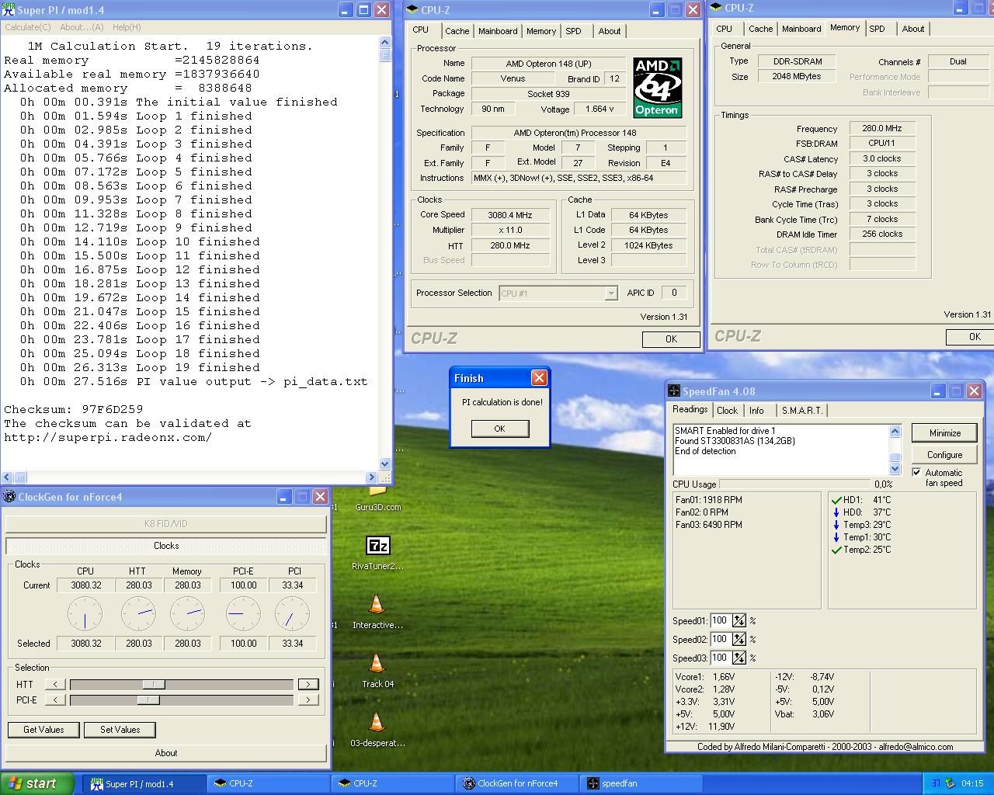This screenshot has width=994, height=795.
Task: Click the Speed03 spinner control
Action: [739, 658]
